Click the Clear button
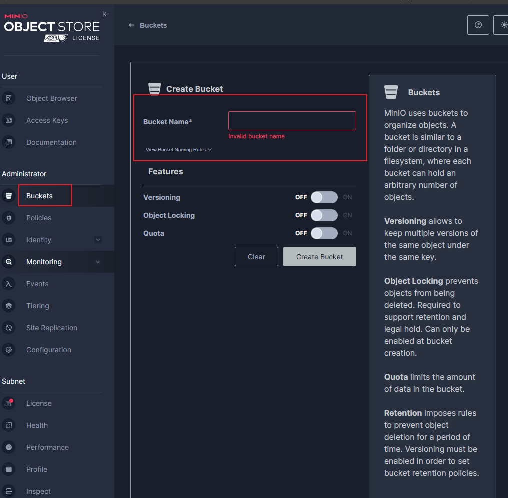 (x=256, y=257)
